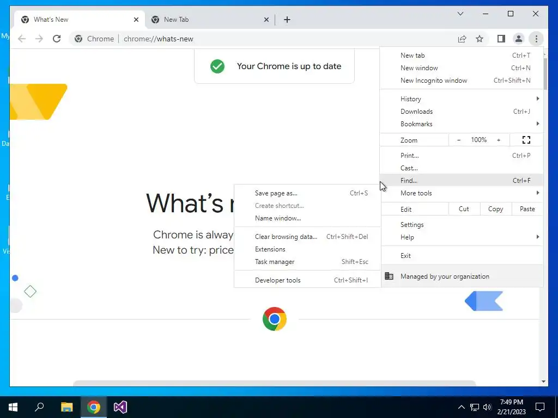The height and width of the screenshot is (418, 558).
Task: Show hidden system tray icons
Action: (461, 407)
